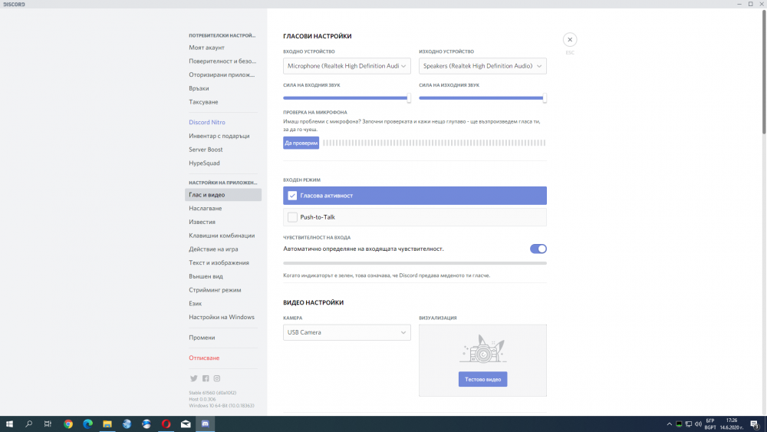Click the output volume slider handle
767x432 pixels.
(x=545, y=98)
